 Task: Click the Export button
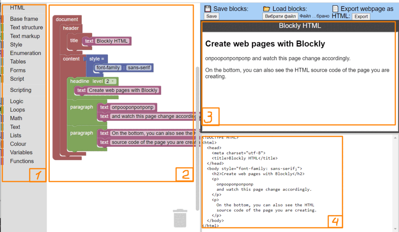coord(361,17)
